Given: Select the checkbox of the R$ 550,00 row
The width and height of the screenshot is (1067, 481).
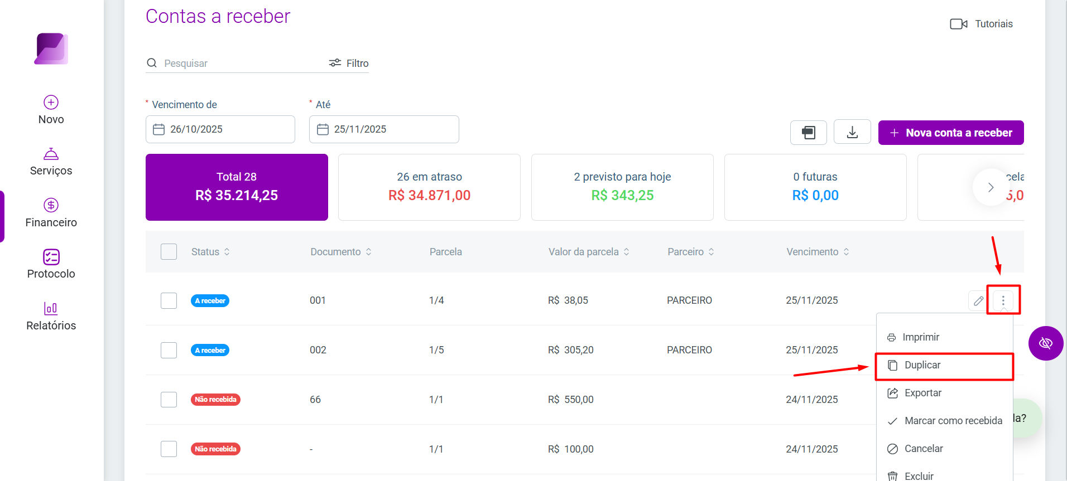Looking at the screenshot, I should click(169, 400).
